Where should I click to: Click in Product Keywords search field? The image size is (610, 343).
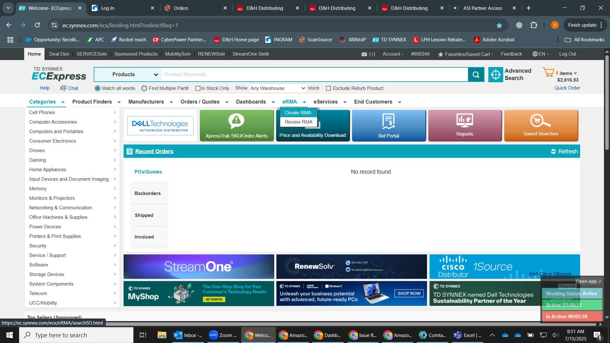click(x=315, y=74)
